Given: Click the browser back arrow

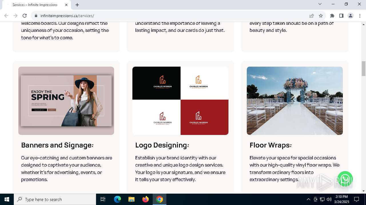Looking at the screenshot, I should click(x=6, y=16).
